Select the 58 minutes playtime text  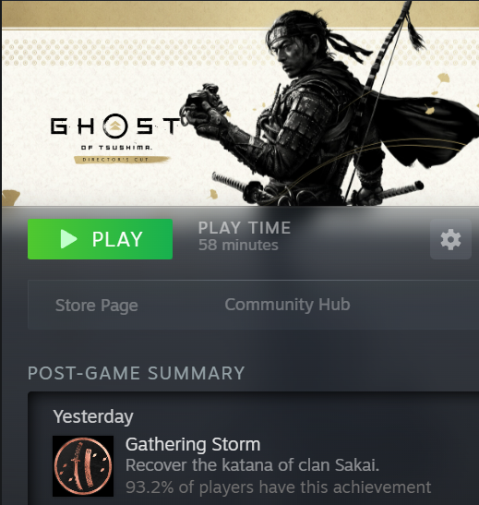[238, 245]
